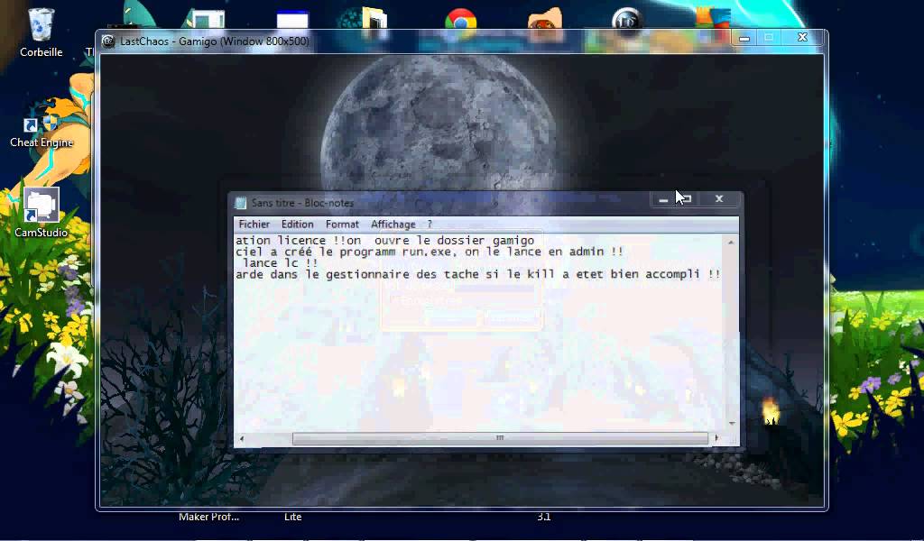Click the LastChaos window title icon
This screenshot has width=924, height=541.
pos(108,41)
